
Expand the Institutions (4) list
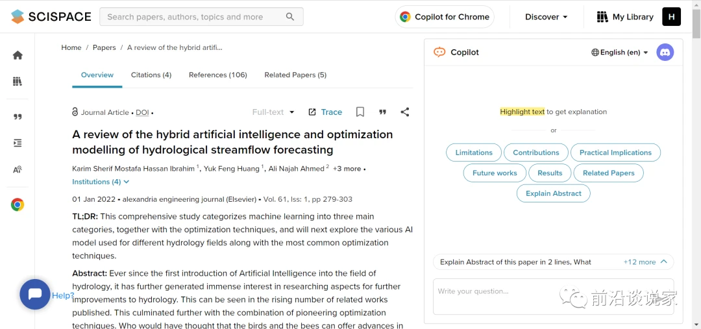click(x=101, y=182)
